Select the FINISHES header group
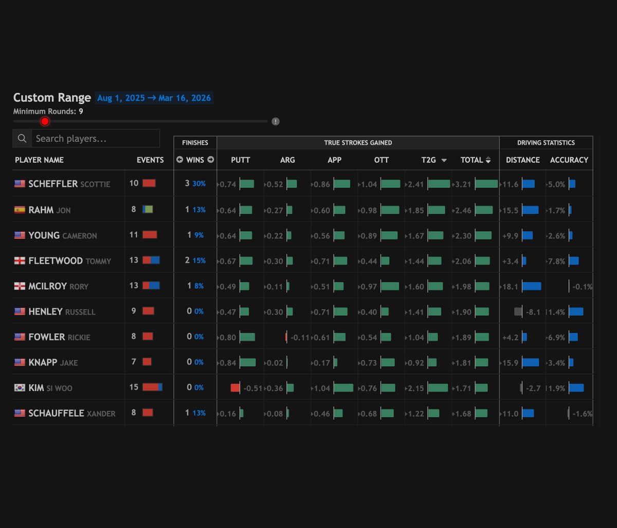 click(x=195, y=143)
